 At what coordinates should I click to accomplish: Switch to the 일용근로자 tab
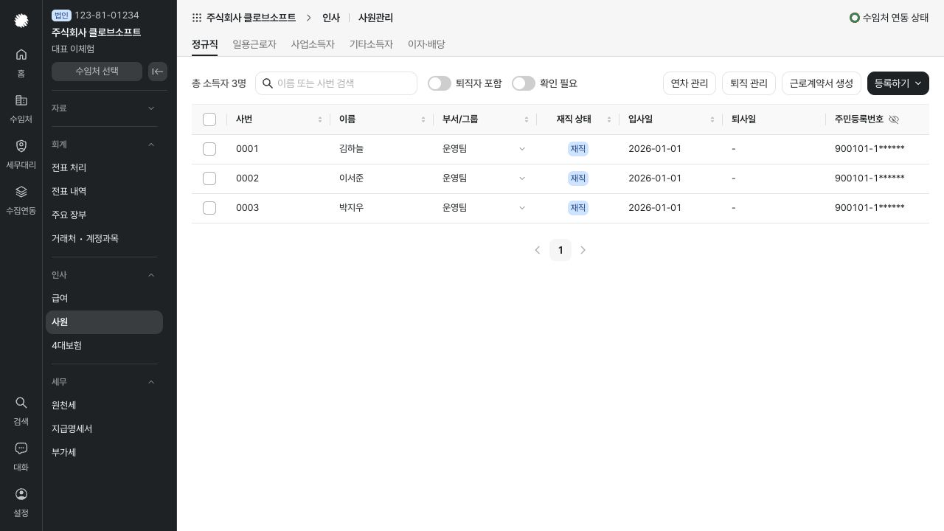(254, 44)
